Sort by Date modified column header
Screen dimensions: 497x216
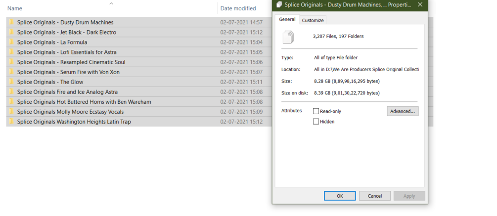(x=238, y=8)
